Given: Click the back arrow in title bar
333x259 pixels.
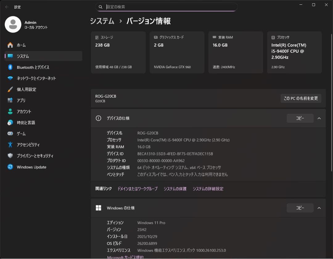Looking at the screenshot, I should tap(7, 7).
